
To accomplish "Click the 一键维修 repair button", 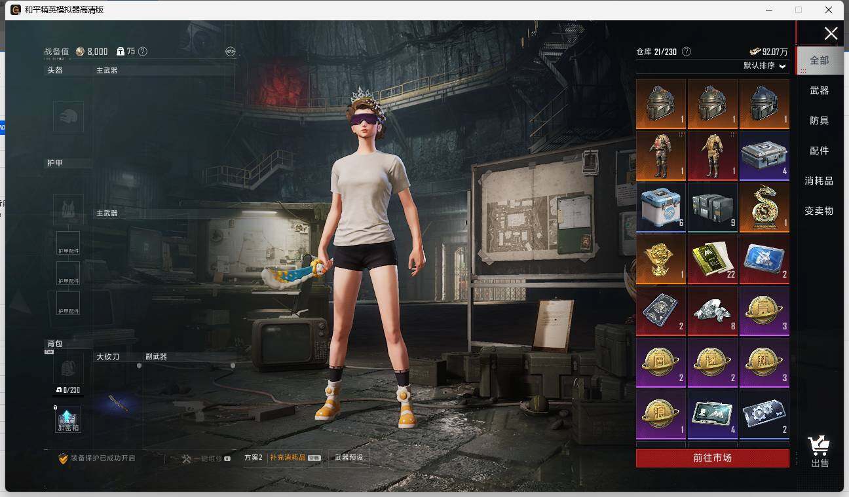I will tap(206, 459).
